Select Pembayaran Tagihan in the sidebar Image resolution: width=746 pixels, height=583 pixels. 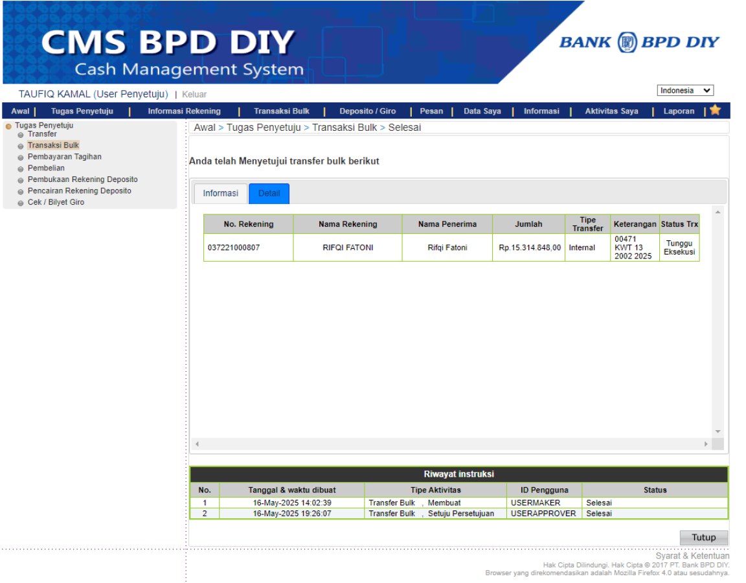[x=65, y=157]
